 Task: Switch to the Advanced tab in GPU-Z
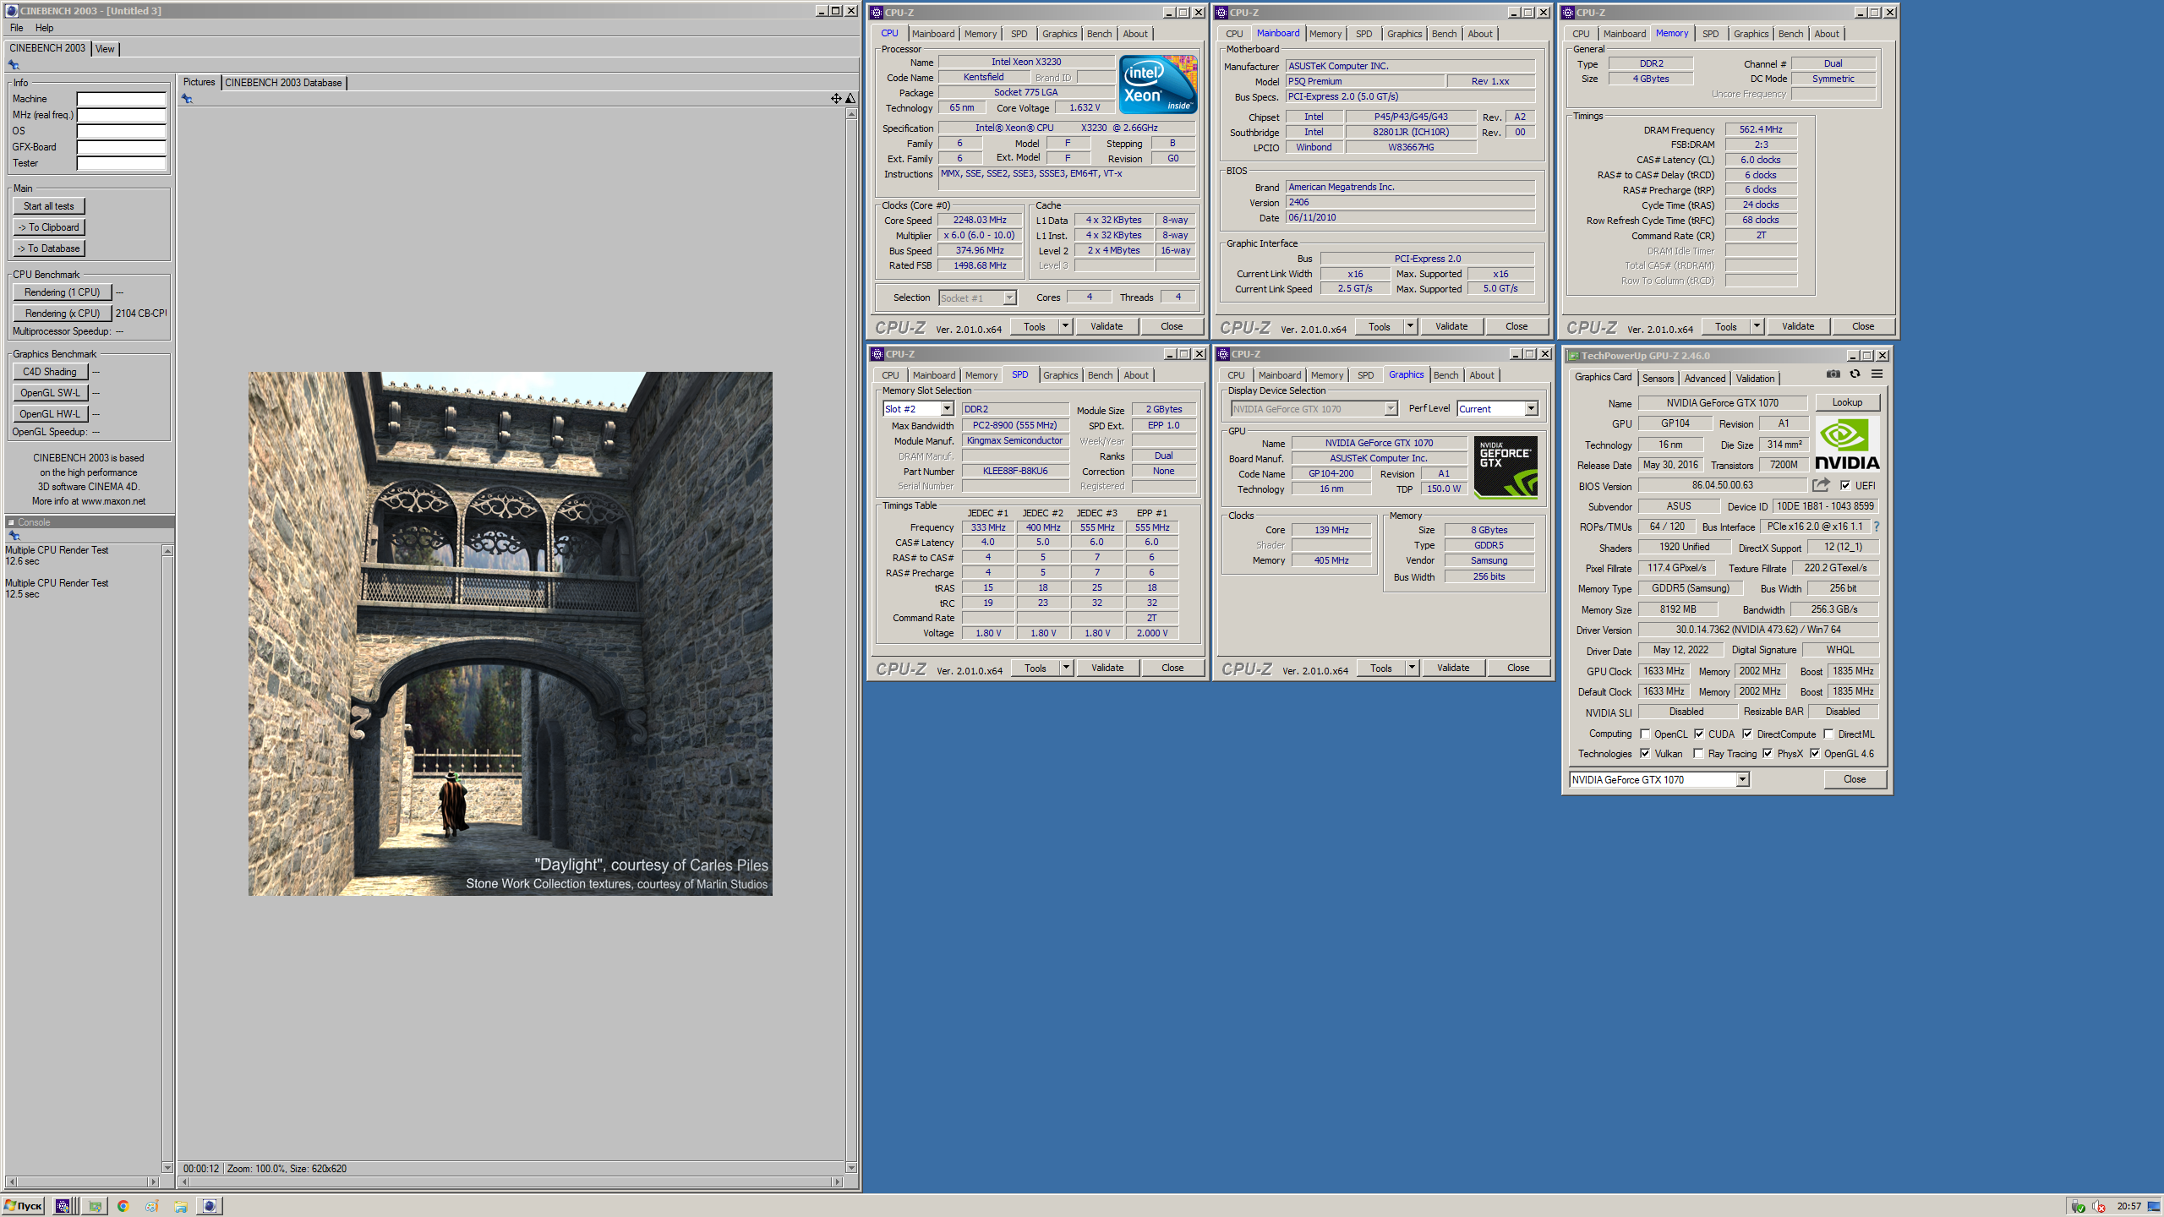coord(1704,379)
